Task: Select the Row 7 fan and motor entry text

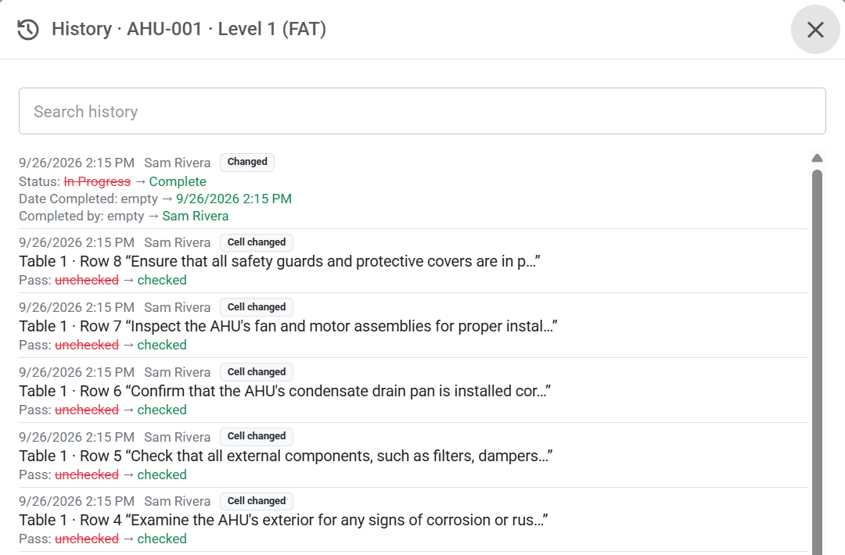Action: 288,326
